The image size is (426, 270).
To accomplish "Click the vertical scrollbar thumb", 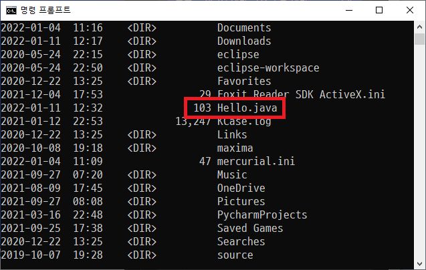I will pyautogui.click(x=419, y=39).
